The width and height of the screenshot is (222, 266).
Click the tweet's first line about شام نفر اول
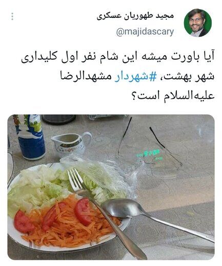(117, 57)
